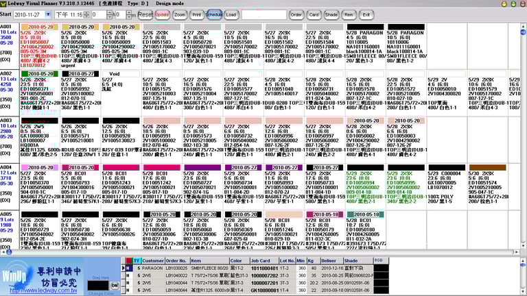Screen dimensions: 527x296
Task: Click the planner horizontal scrollbar left arrow
Action: click(x=3, y=252)
